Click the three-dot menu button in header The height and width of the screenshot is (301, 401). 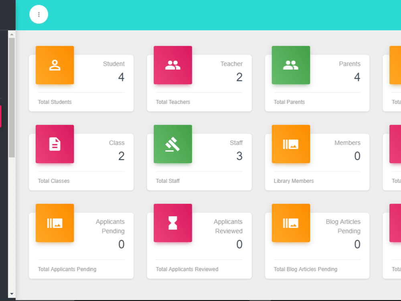[x=38, y=14]
